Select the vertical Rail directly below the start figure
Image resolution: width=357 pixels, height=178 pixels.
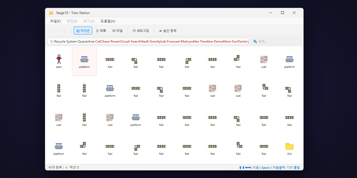click(59, 88)
